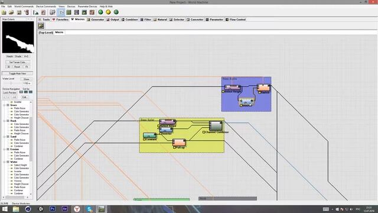
Task: Switch to the Layout view toolbar icon
Action: click(69, 12)
